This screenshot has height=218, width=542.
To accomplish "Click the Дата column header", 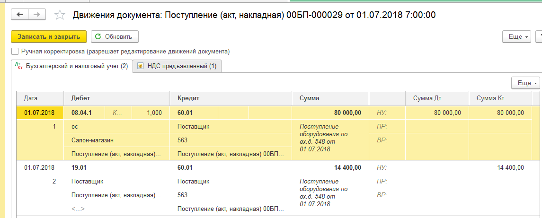I will (x=31, y=98).
